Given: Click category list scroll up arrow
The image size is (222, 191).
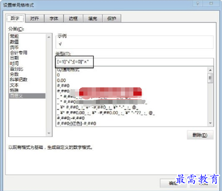Looking at the screenshot, I should point(49,37).
